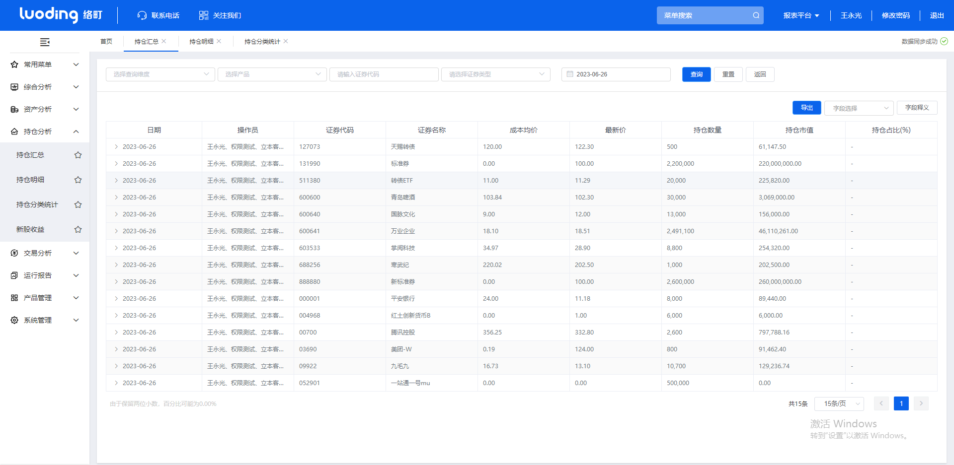Expand the 腾讯控股 row
Image resolution: width=954 pixels, height=465 pixels.
(116, 332)
